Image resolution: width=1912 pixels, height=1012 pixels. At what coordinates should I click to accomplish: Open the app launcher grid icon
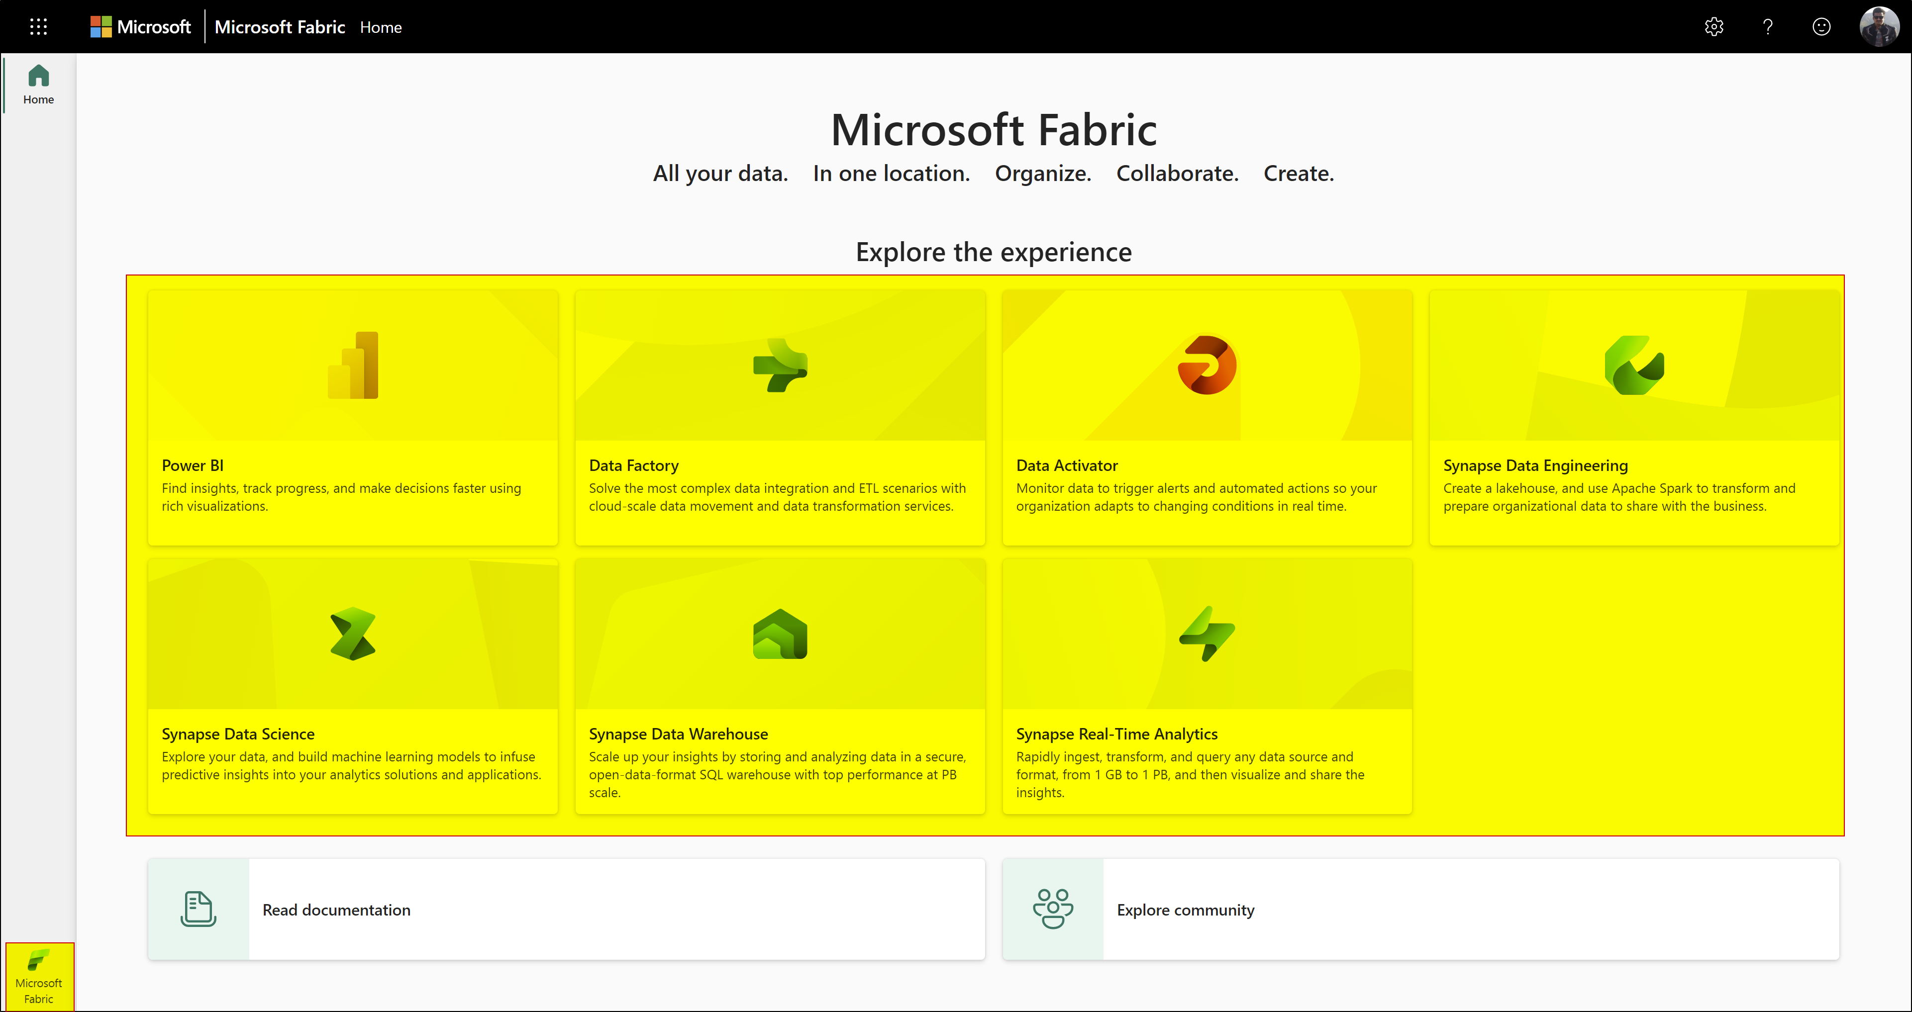coord(39,27)
